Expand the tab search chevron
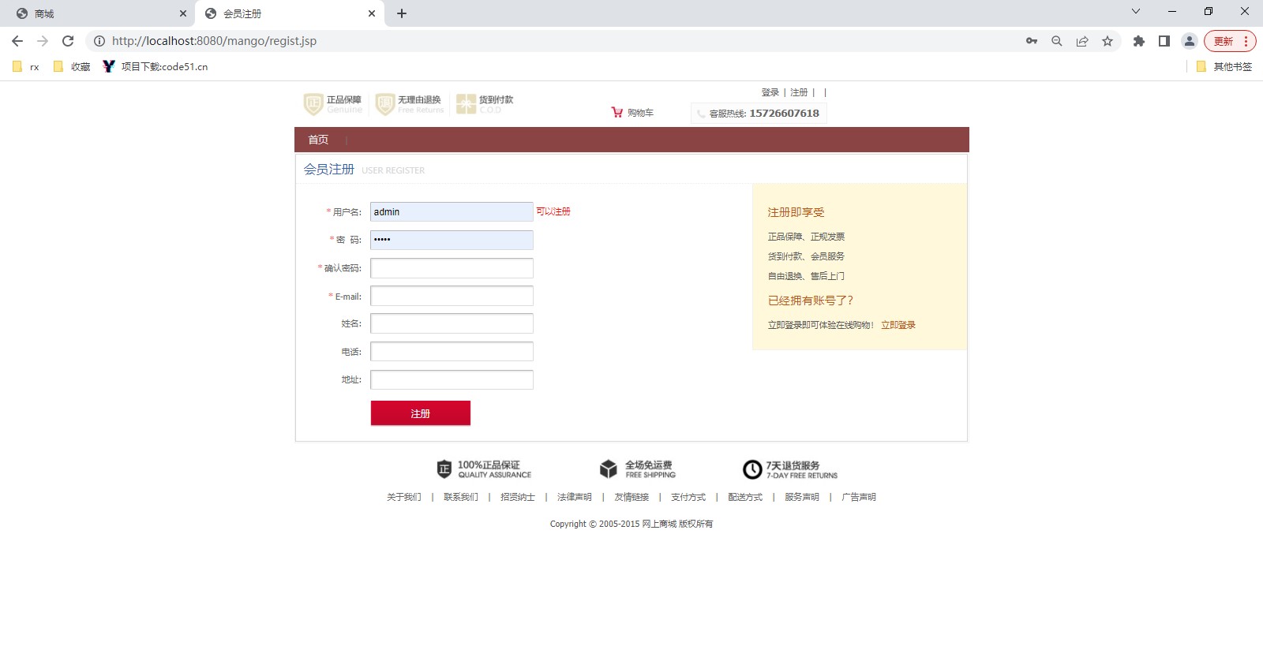The width and height of the screenshot is (1263, 672). tap(1136, 12)
